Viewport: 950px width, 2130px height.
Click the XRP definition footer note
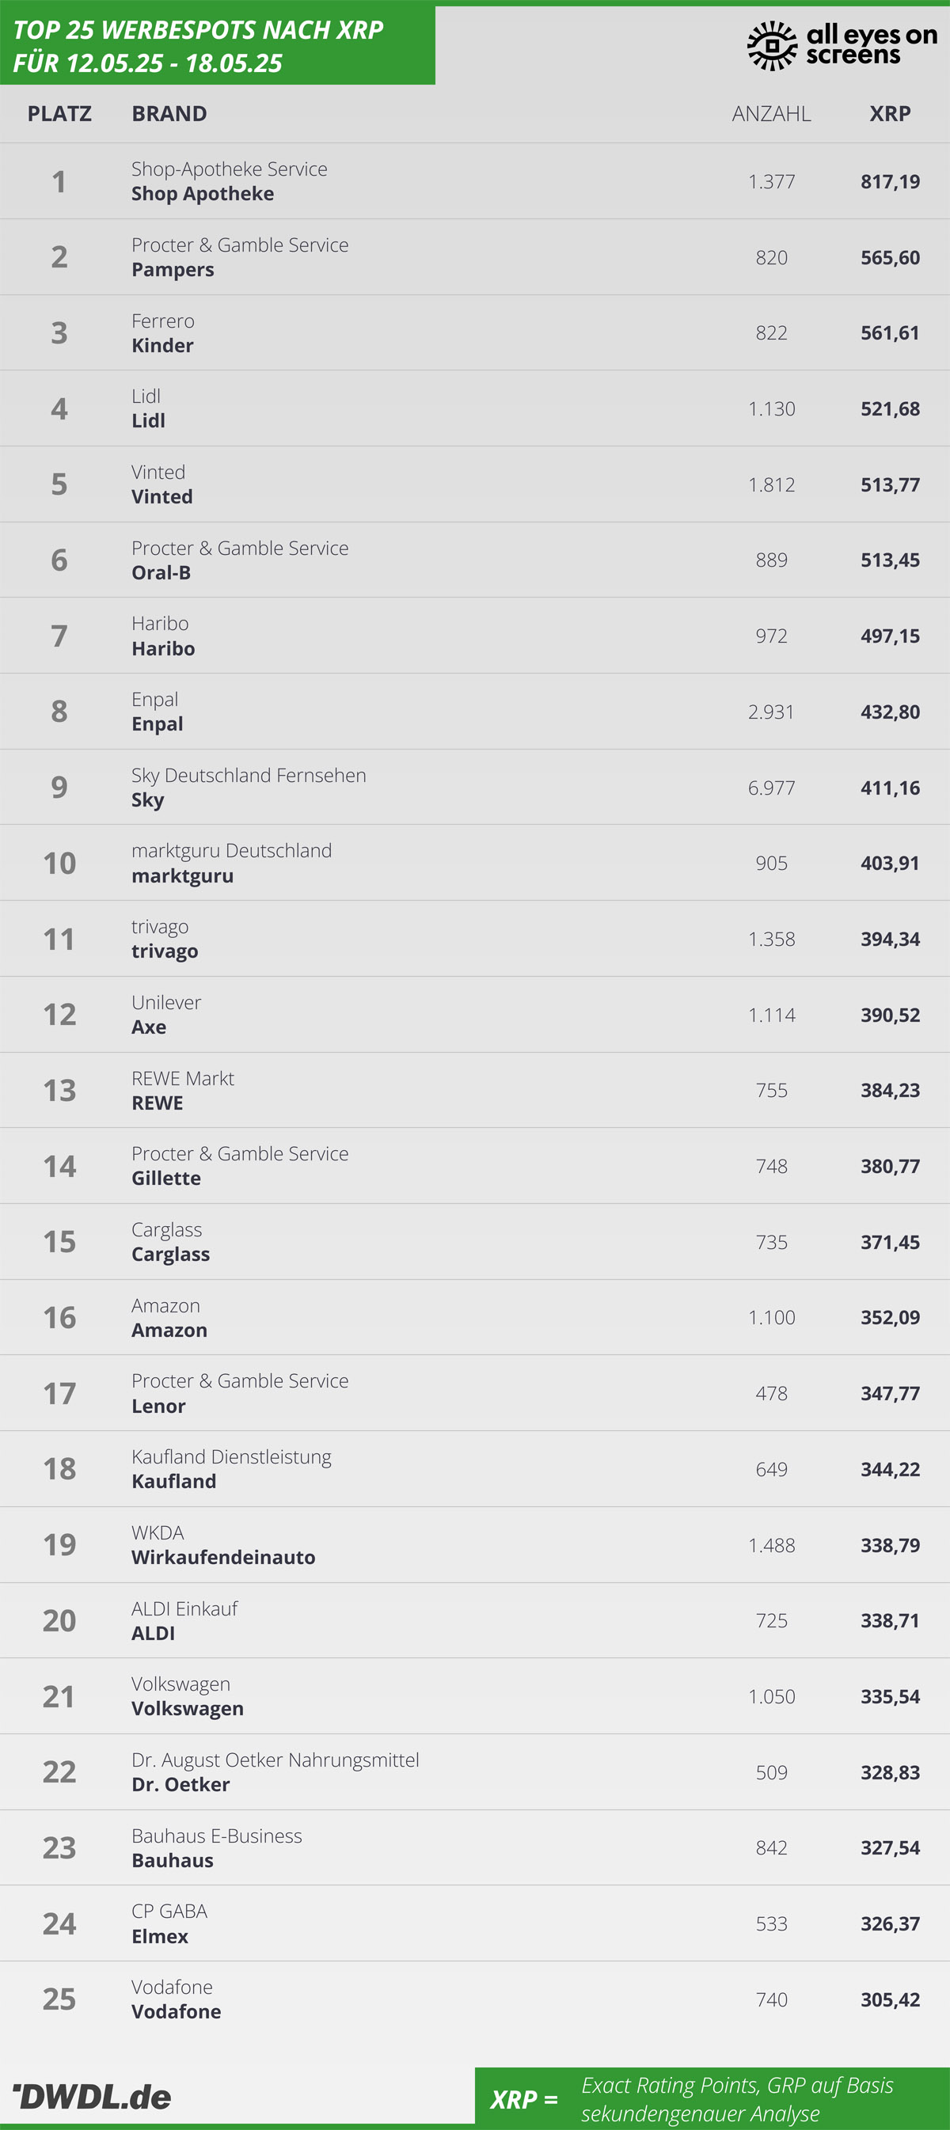[x=712, y=2098]
